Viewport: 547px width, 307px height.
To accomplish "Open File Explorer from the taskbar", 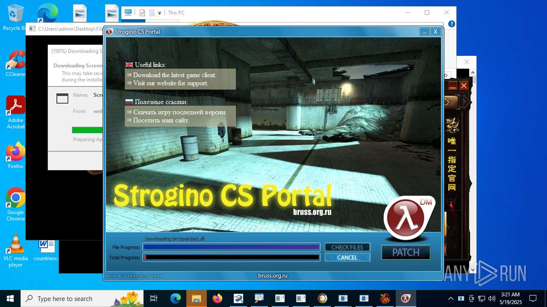I will 197,298.
